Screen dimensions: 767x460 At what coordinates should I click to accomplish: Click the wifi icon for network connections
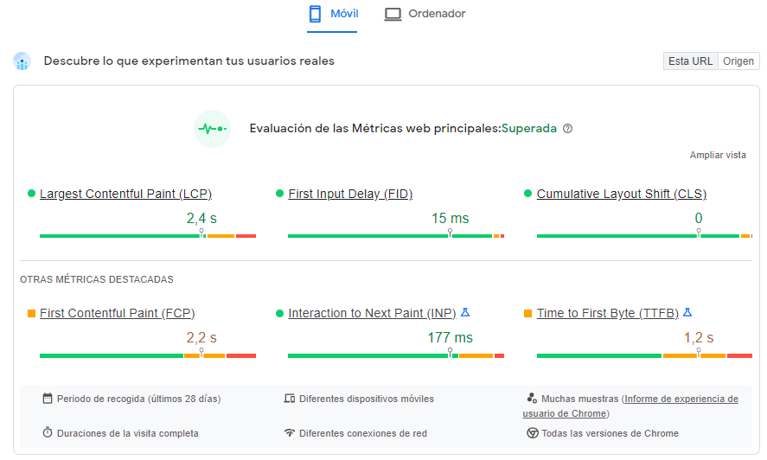click(x=290, y=433)
